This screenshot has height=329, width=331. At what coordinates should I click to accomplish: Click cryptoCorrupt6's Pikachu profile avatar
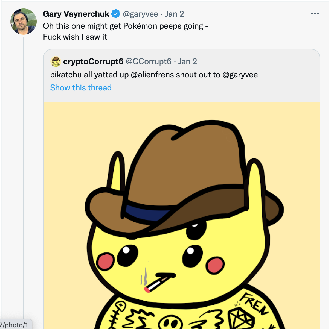click(x=56, y=61)
